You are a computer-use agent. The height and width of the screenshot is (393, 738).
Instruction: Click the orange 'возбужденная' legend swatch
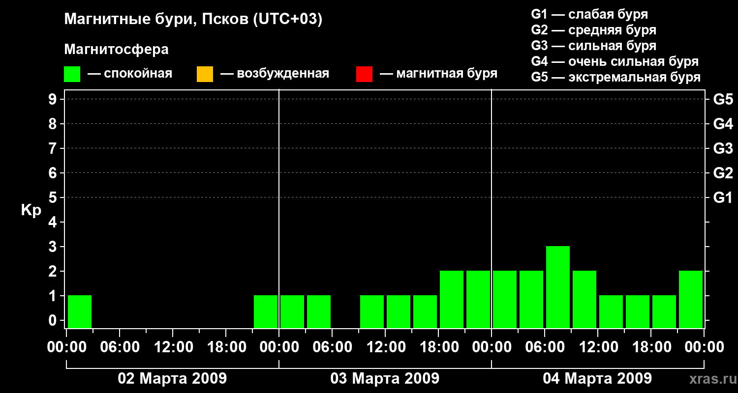205,74
